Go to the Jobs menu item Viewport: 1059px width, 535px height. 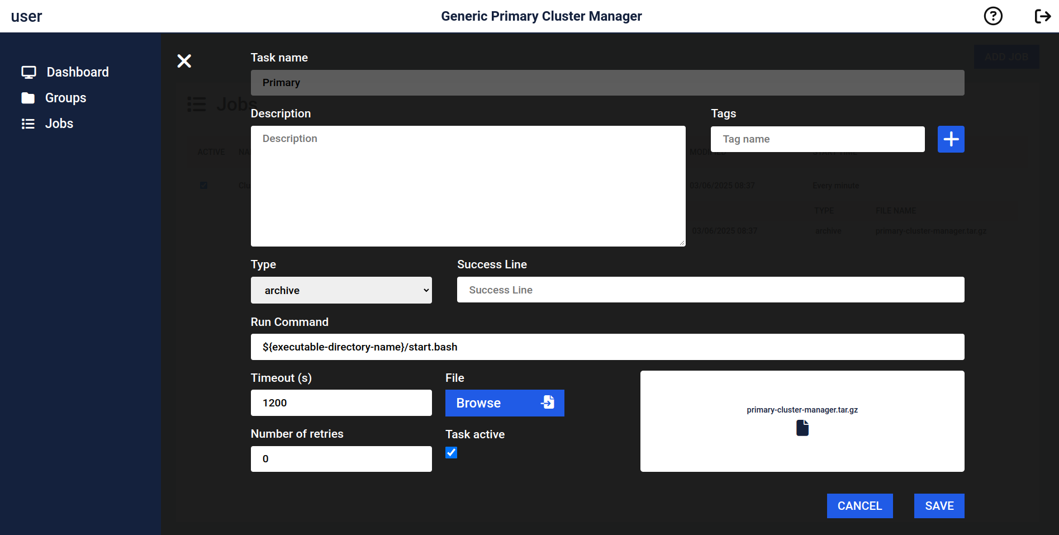[x=59, y=124]
